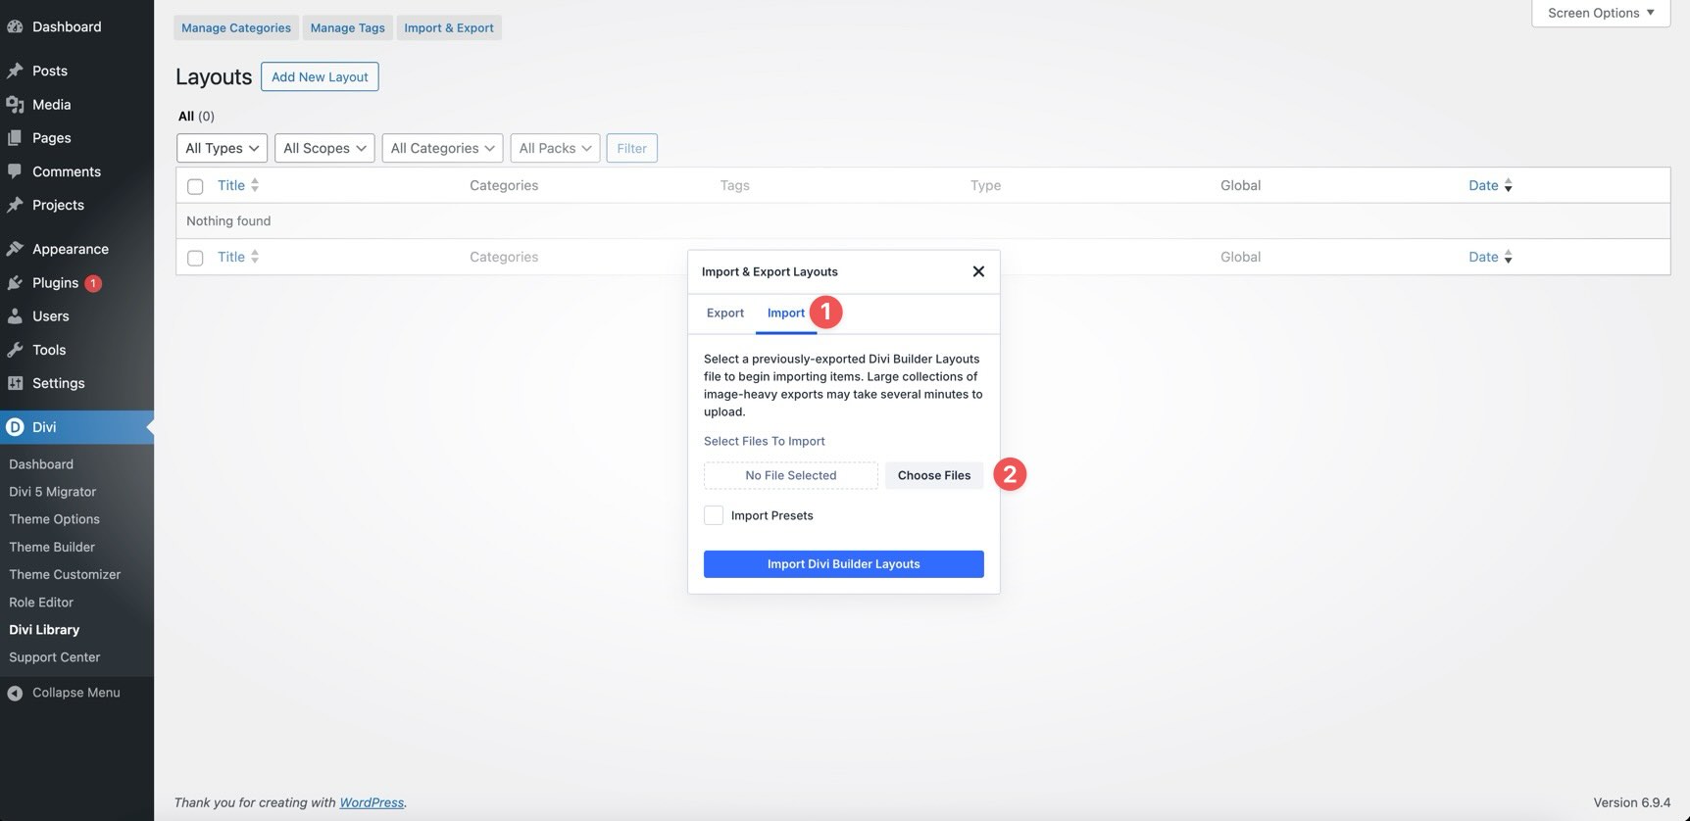Open the All Categories dropdown
Screen dimensions: 1690x821
click(x=442, y=148)
